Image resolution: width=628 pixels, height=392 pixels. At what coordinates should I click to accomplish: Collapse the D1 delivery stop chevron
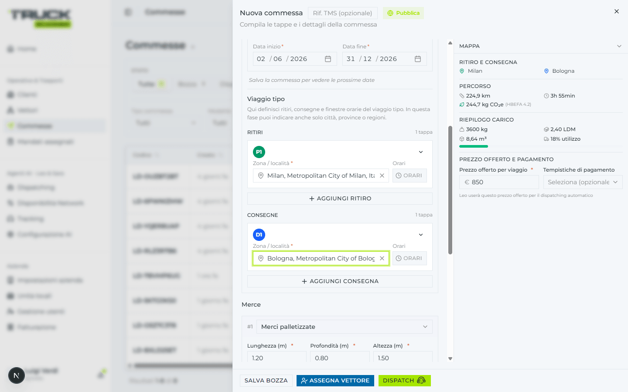[421, 235]
